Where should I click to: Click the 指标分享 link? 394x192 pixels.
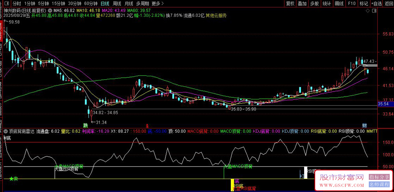pyautogui.click(x=379, y=177)
